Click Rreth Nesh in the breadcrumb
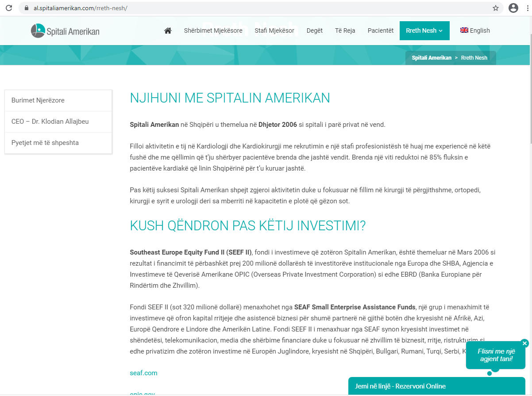Image resolution: width=532 pixels, height=396 pixels. click(474, 58)
